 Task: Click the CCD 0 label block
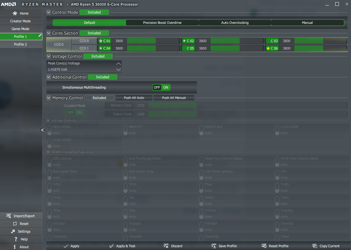point(59,44)
